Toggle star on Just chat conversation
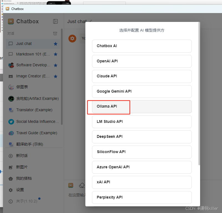This screenshot has width=222, height=213. 55,44
